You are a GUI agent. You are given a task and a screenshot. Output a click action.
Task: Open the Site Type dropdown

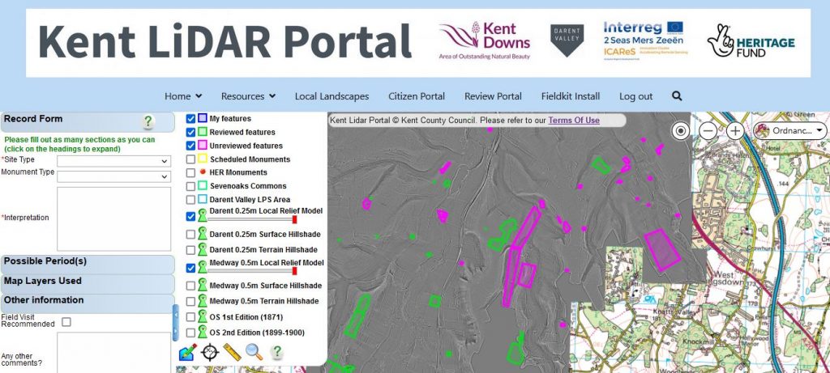click(113, 161)
